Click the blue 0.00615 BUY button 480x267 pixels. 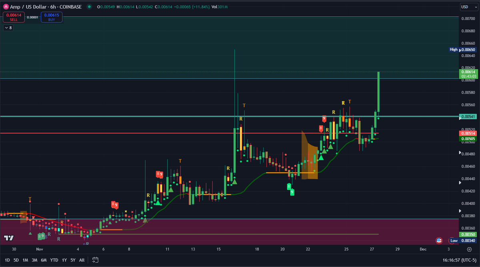(52, 17)
